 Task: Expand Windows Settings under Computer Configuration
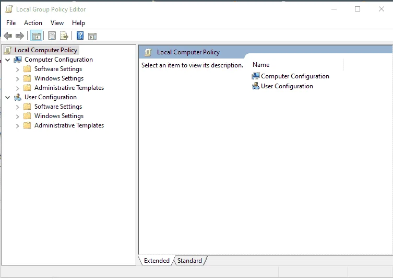point(17,79)
